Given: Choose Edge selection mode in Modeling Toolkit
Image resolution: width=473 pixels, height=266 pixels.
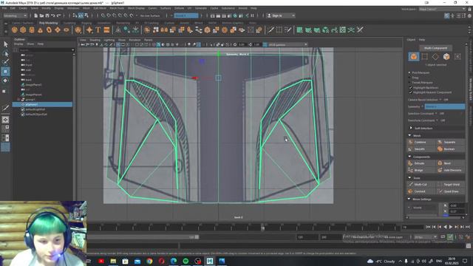Looking at the screenshot, I should tap(435, 57).
